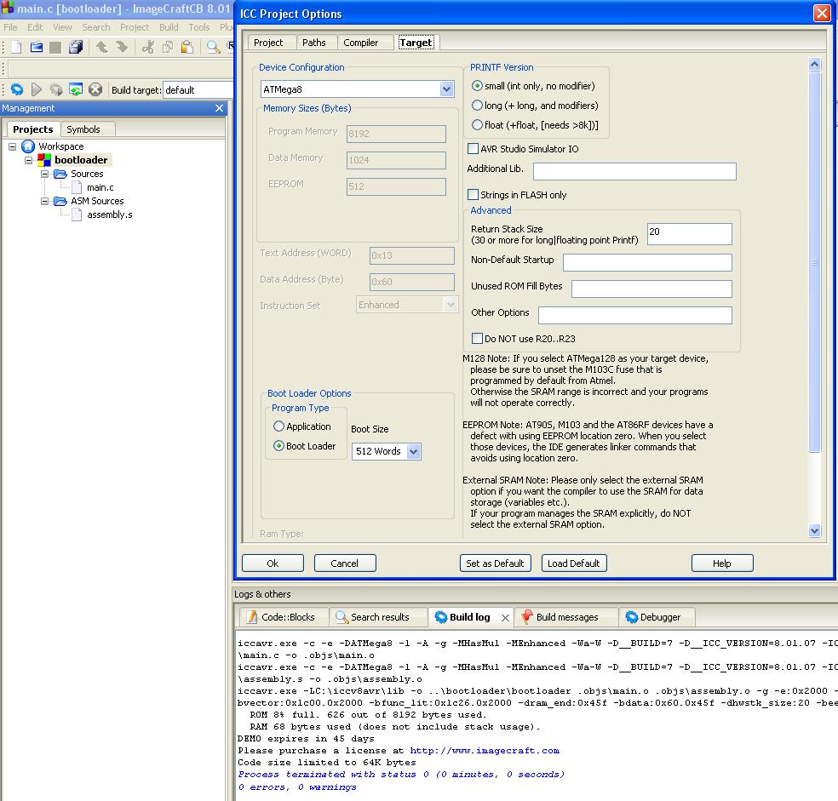The width and height of the screenshot is (838, 801).
Task: Click the Additional Lib. input field
Action: [634, 172]
